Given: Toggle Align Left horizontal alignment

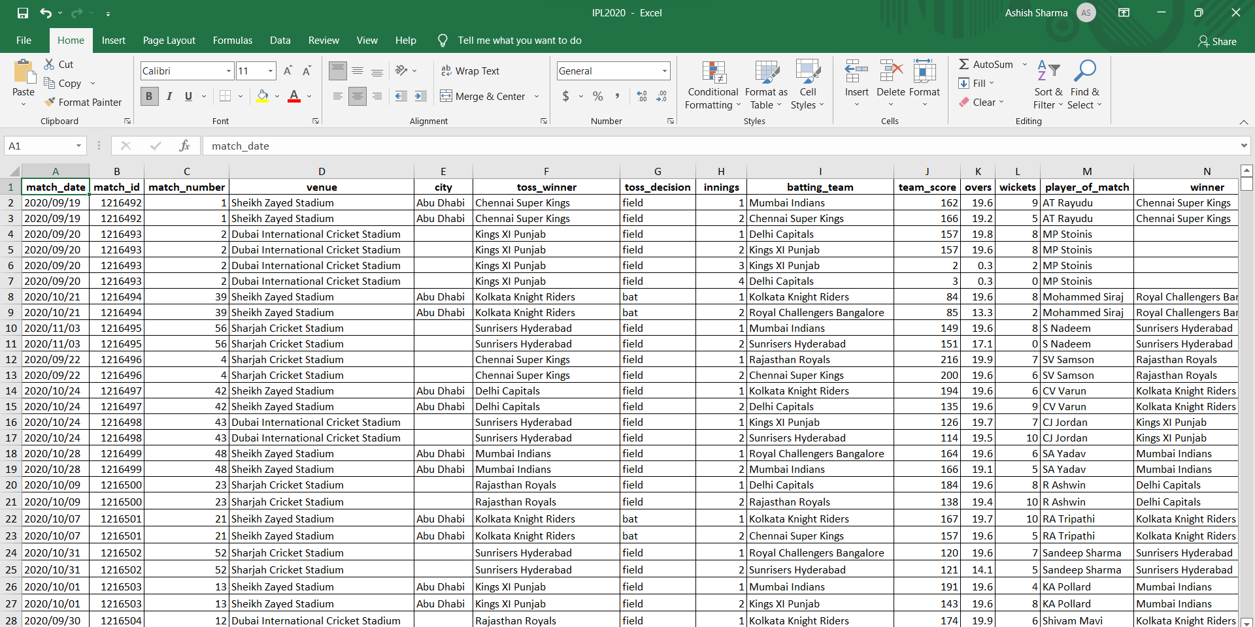Looking at the screenshot, I should [x=338, y=96].
